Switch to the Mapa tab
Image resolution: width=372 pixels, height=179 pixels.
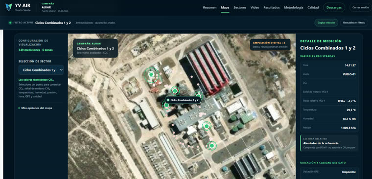[x=225, y=8]
